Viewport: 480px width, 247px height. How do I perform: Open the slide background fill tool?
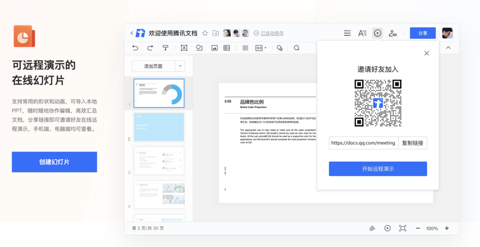(245, 48)
